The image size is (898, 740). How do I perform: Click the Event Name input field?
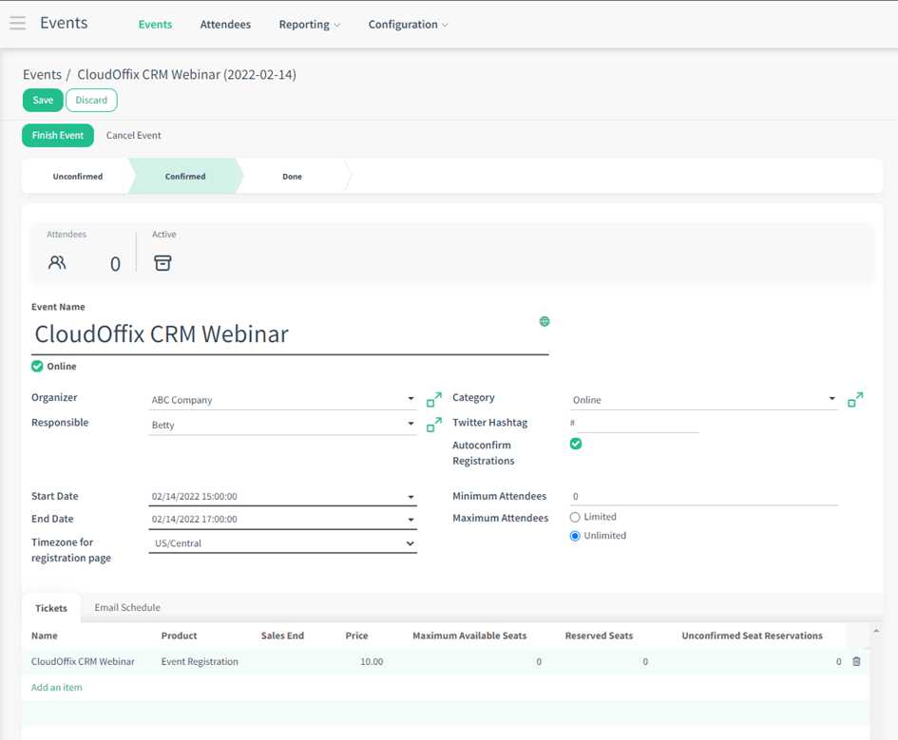pyautogui.click(x=290, y=334)
